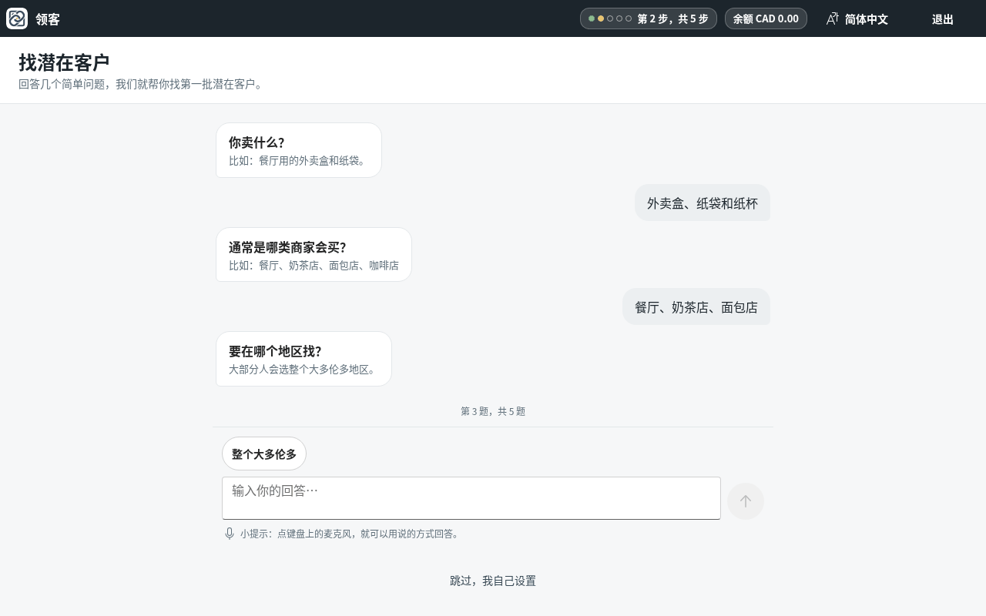The height and width of the screenshot is (616, 986).
Task: Click the 找潜在客户 page heading
Action: [x=64, y=62]
